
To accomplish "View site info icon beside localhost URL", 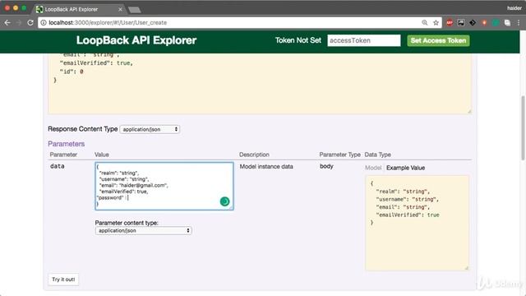I will [44, 22].
